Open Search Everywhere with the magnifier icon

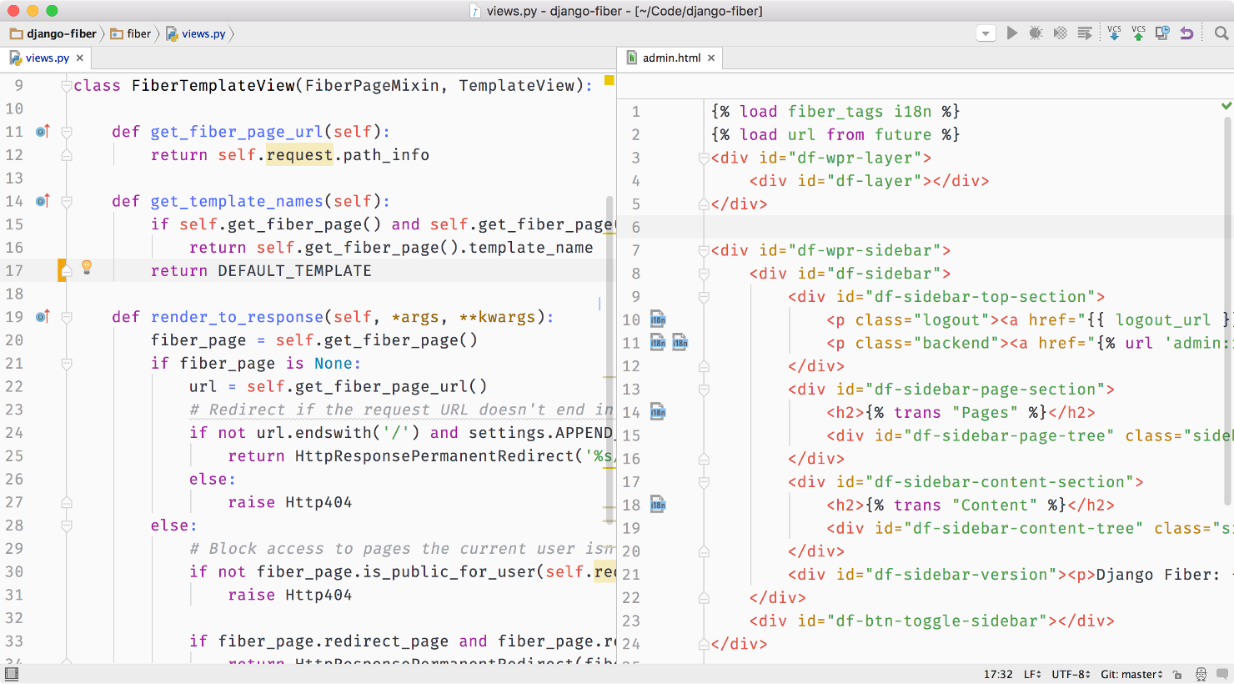pos(1220,33)
